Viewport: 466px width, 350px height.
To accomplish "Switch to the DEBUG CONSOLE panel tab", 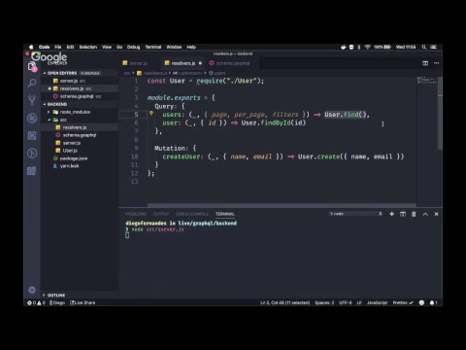I will pos(192,214).
